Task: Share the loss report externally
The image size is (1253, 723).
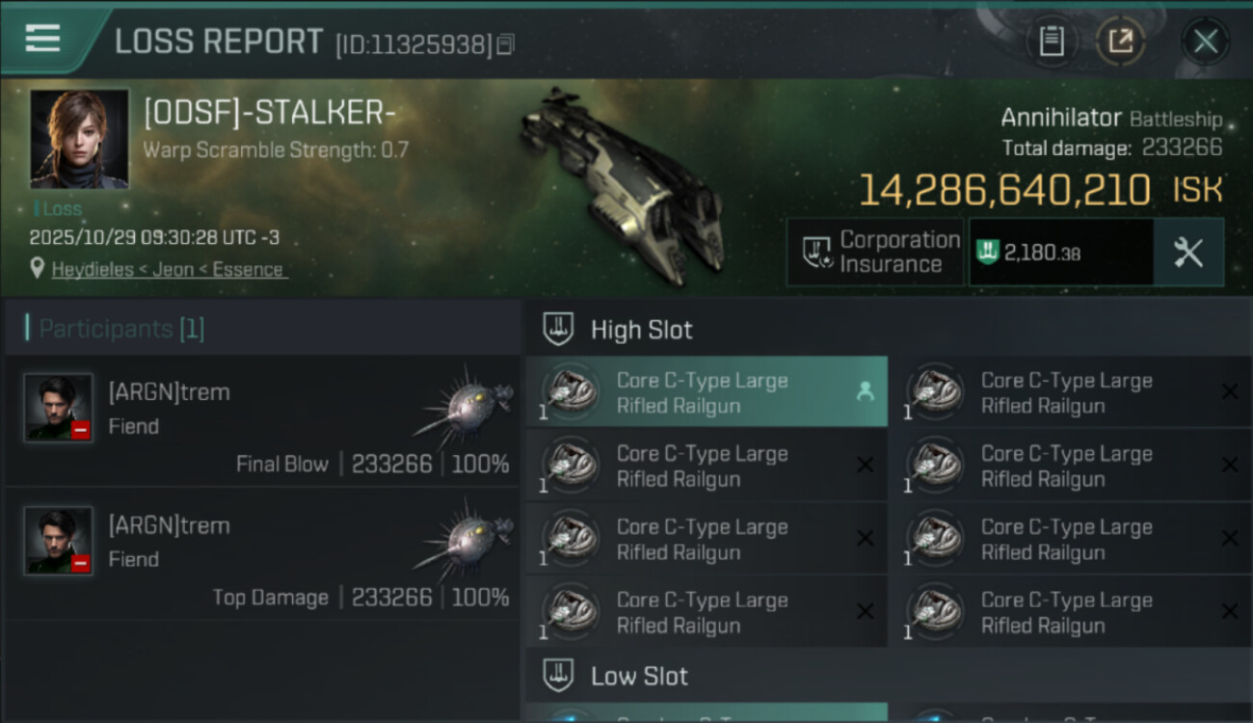Action: click(x=1120, y=41)
